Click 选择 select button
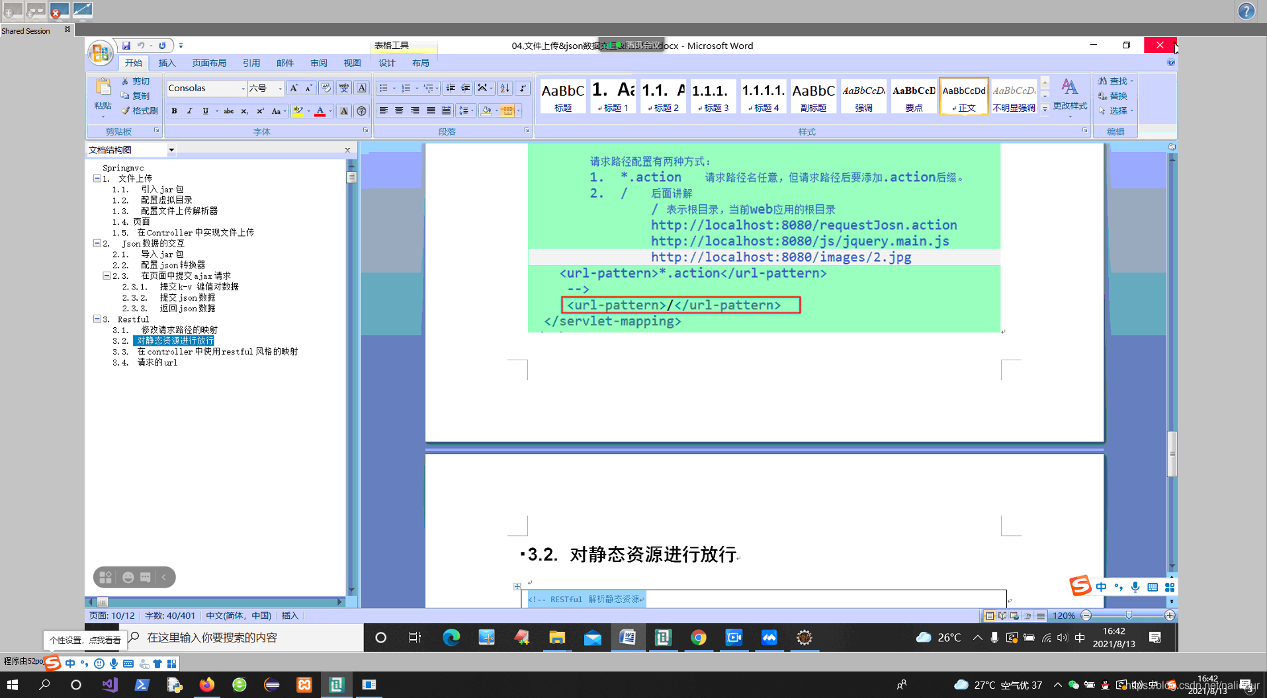Viewport: 1267px width, 698px height. (1115, 110)
